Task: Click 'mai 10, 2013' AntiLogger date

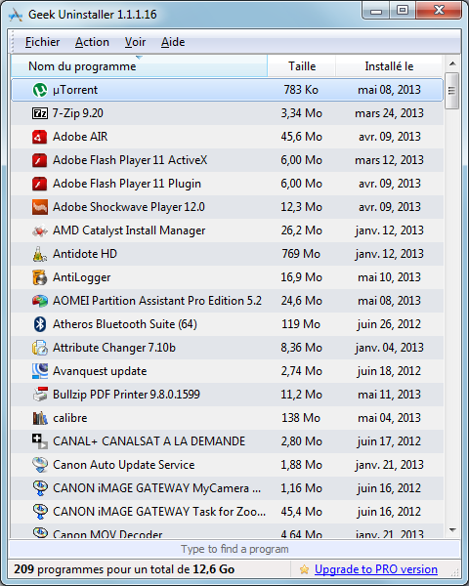Action: [389, 277]
